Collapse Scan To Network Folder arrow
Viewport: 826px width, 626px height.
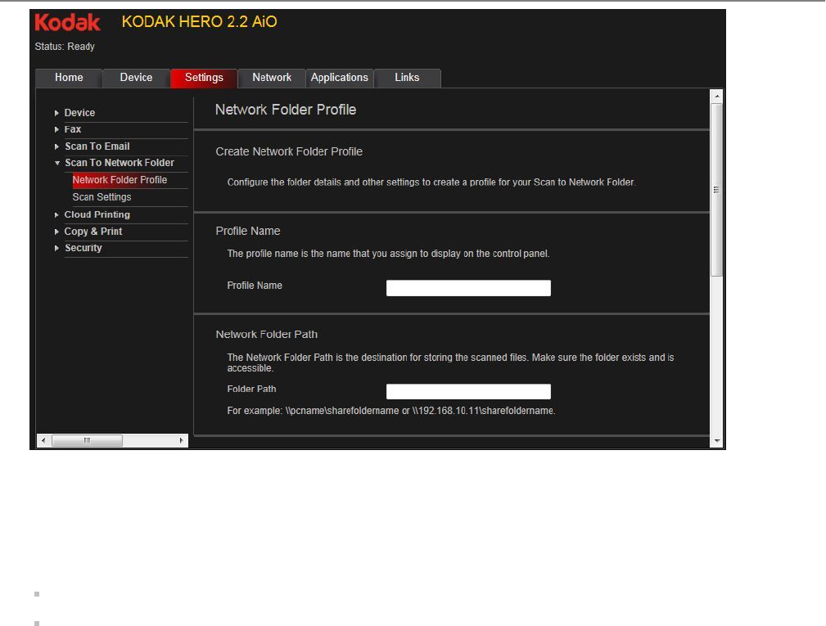[56, 163]
